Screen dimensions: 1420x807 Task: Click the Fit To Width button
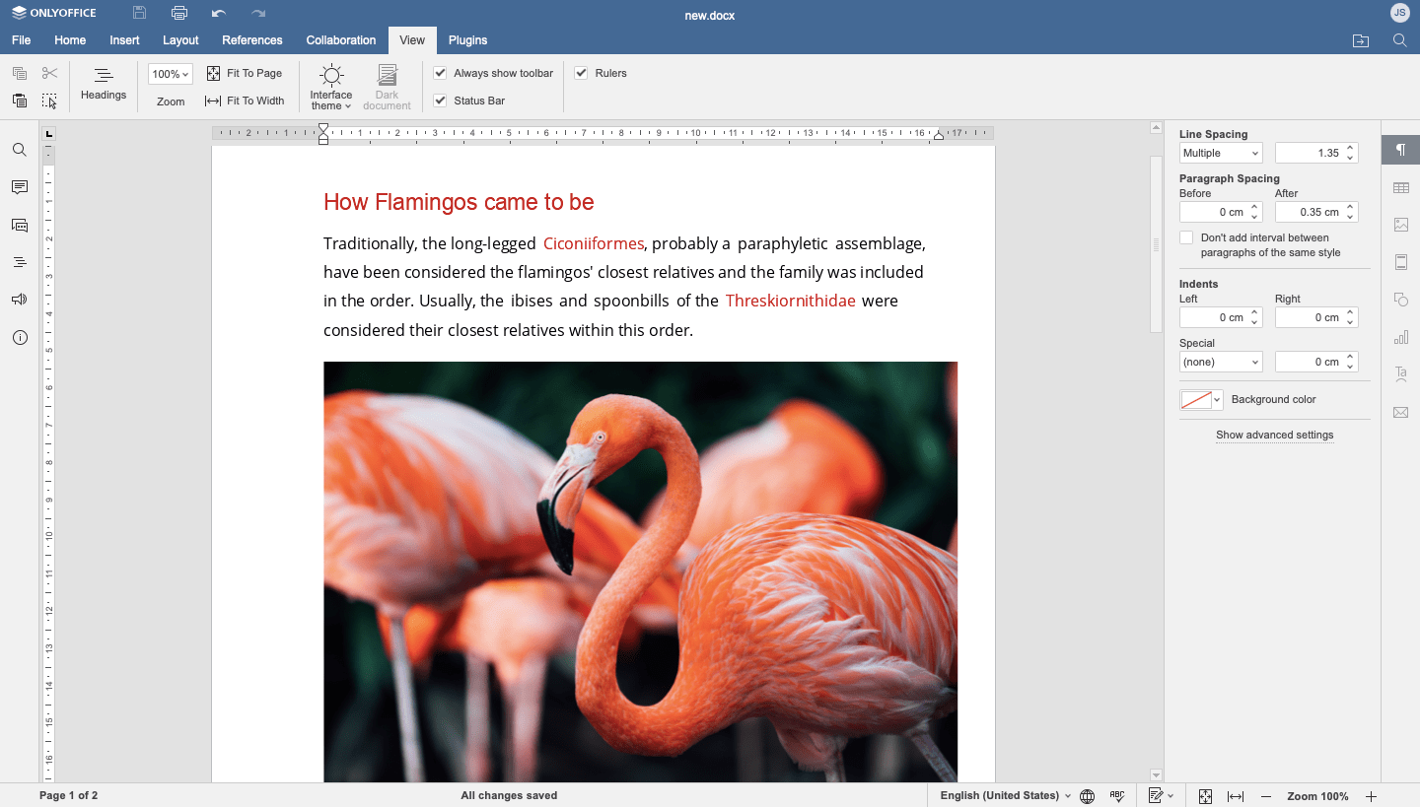245,101
